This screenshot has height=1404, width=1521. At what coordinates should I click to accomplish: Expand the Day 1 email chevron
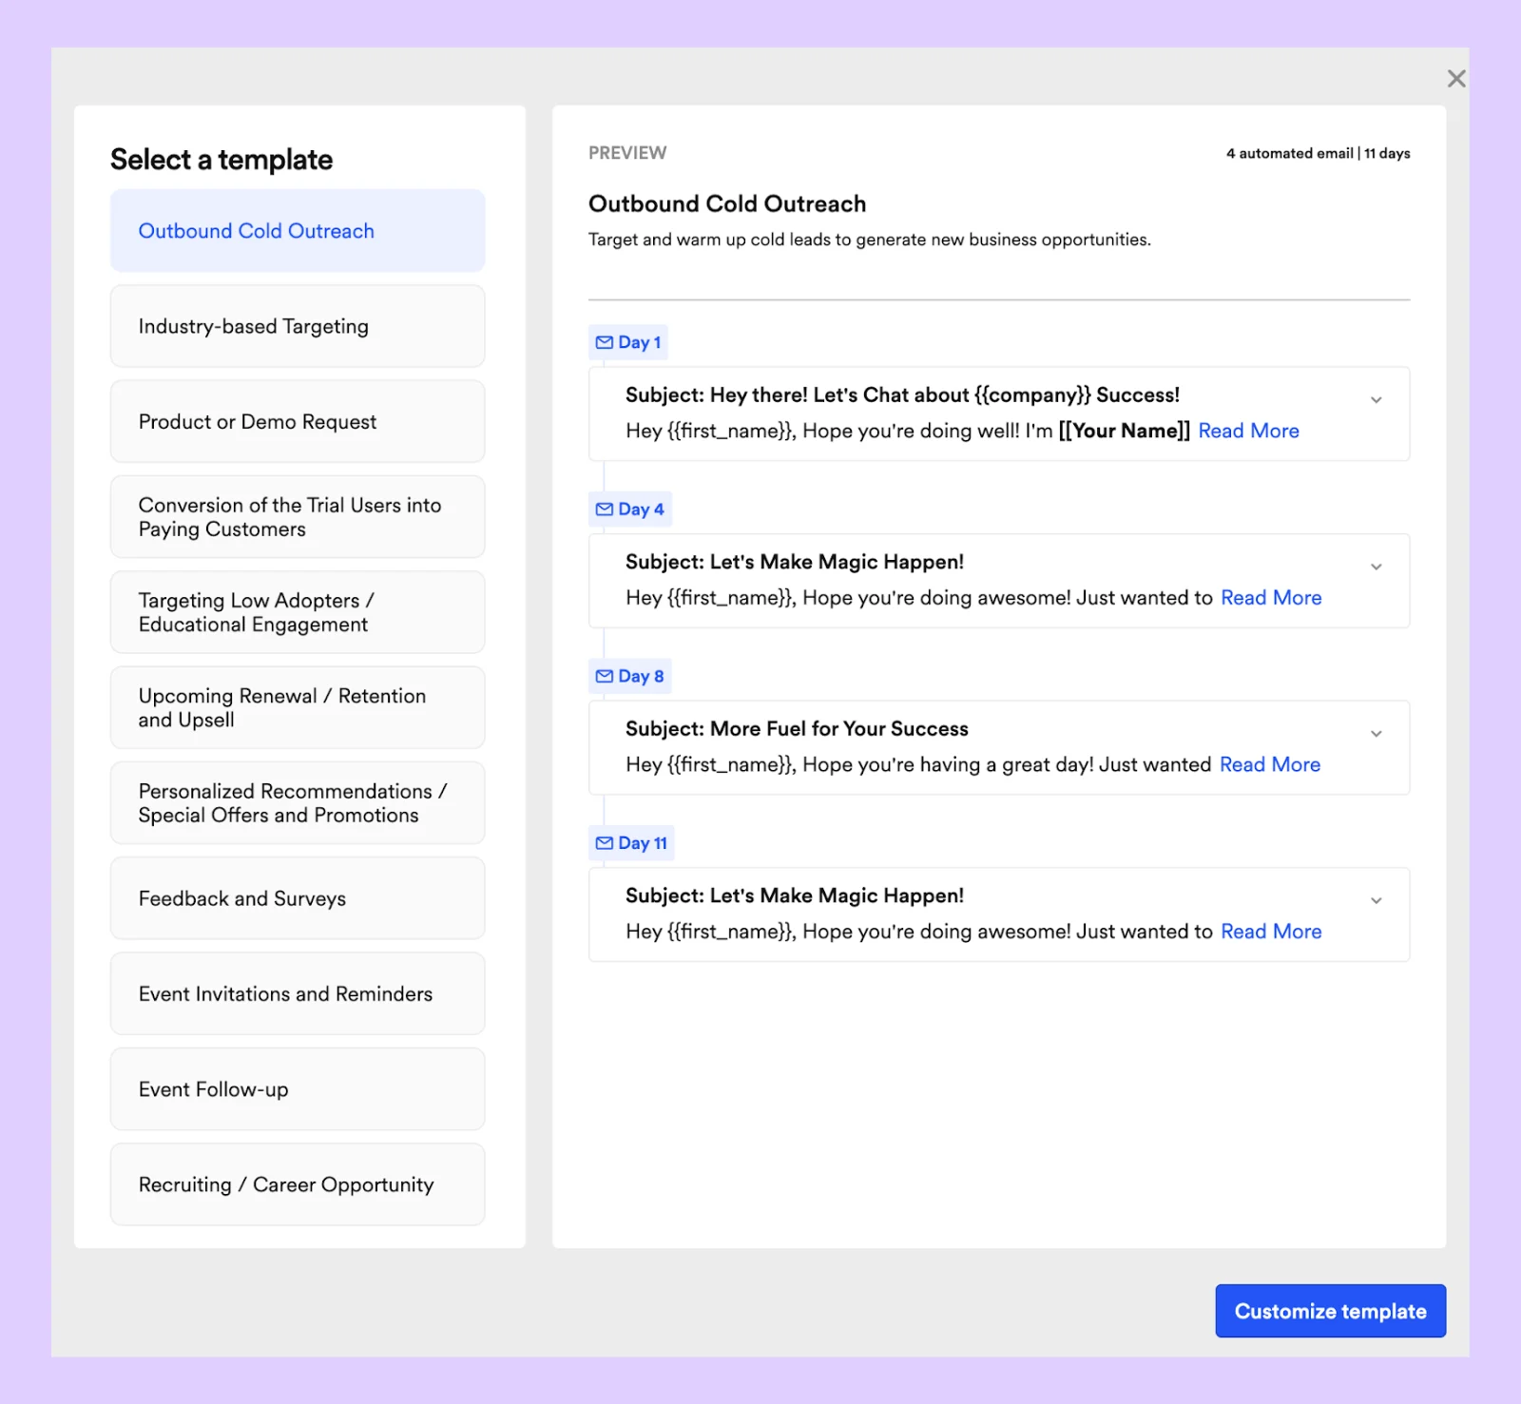tap(1376, 400)
